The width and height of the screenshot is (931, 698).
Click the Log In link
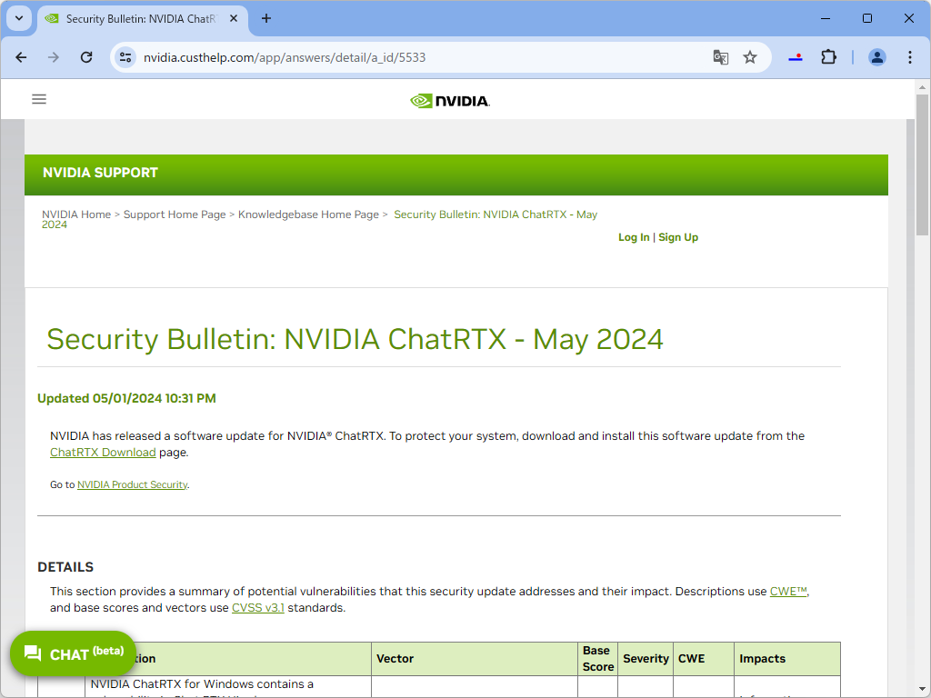[x=634, y=237]
